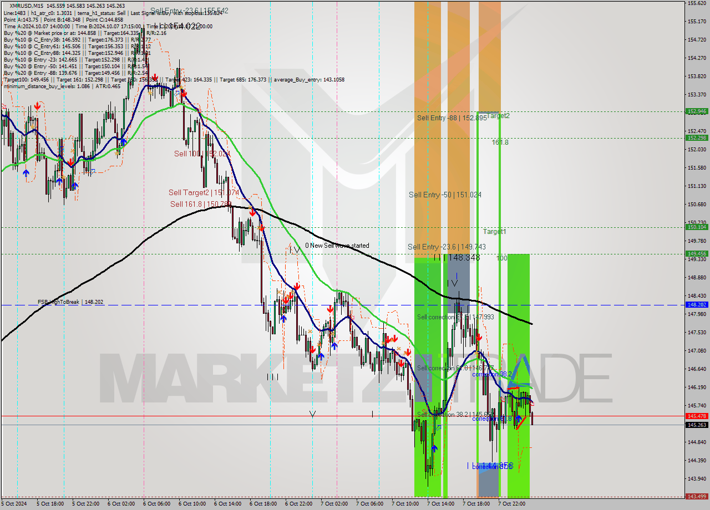The image size is (710, 510).
Task: Click the minimum_distance_buy_levels info line
Action: tap(62, 86)
